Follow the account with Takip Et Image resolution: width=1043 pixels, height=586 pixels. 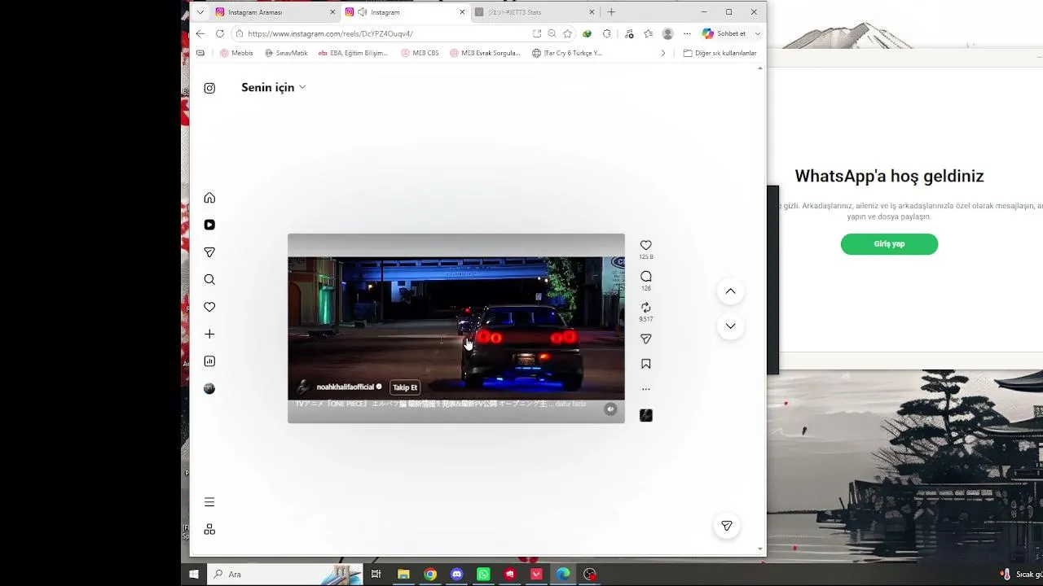pyautogui.click(x=405, y=387)
